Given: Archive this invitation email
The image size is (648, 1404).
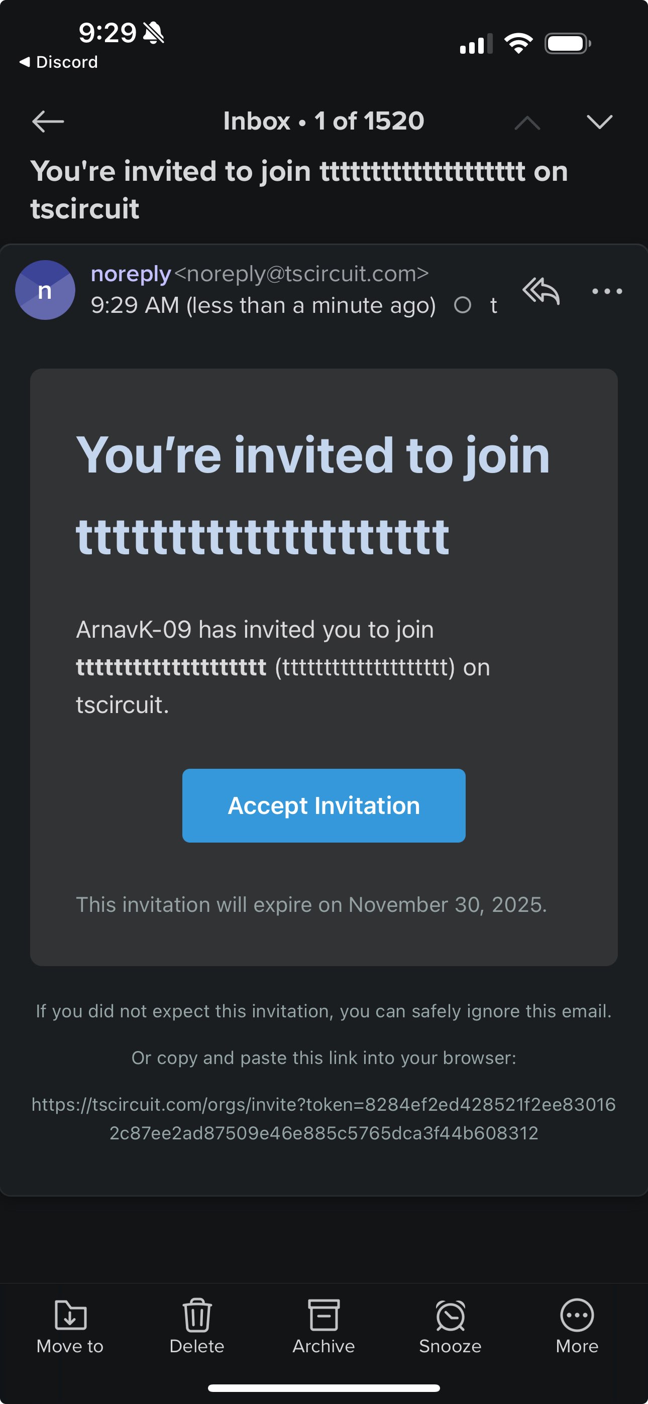Looking at the screenshot, I should pyautogui.click(x=323, y=1315).
